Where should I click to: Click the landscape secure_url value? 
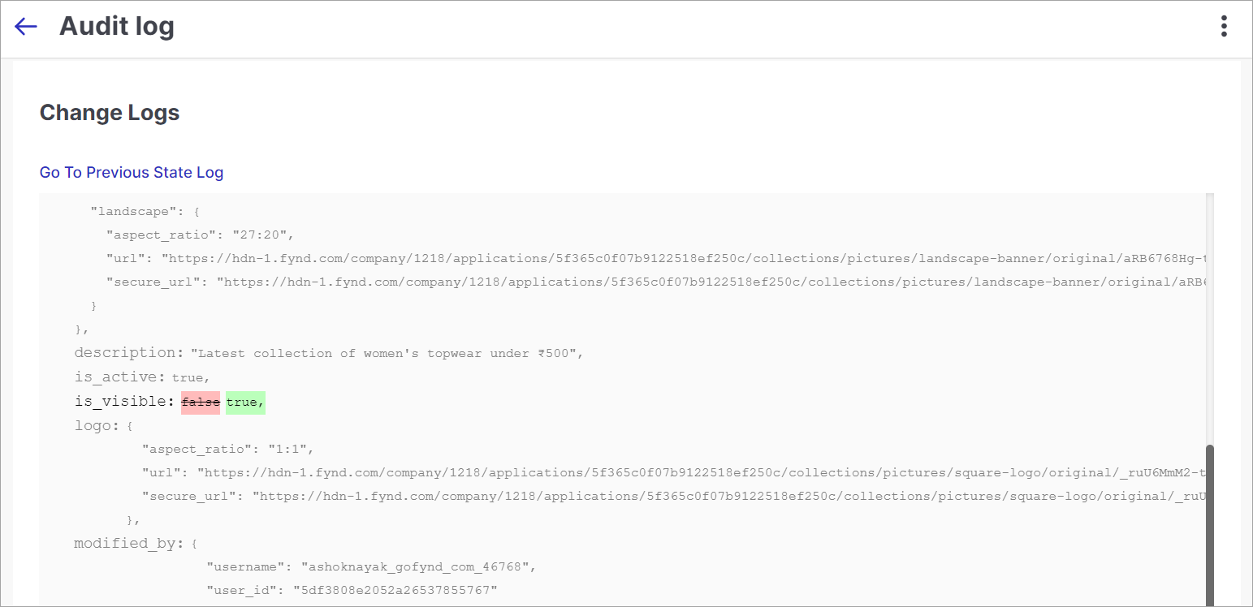[x=715, y=282]
